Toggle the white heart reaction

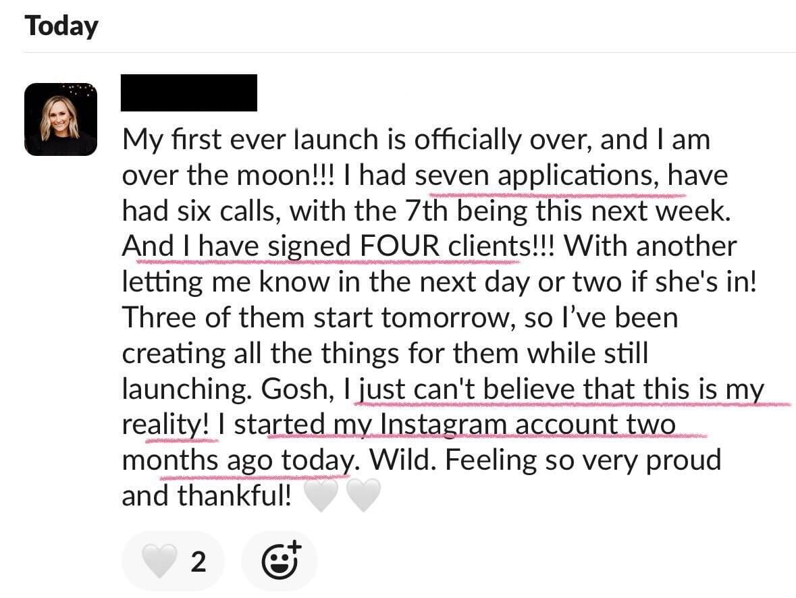tap(173, 560)
